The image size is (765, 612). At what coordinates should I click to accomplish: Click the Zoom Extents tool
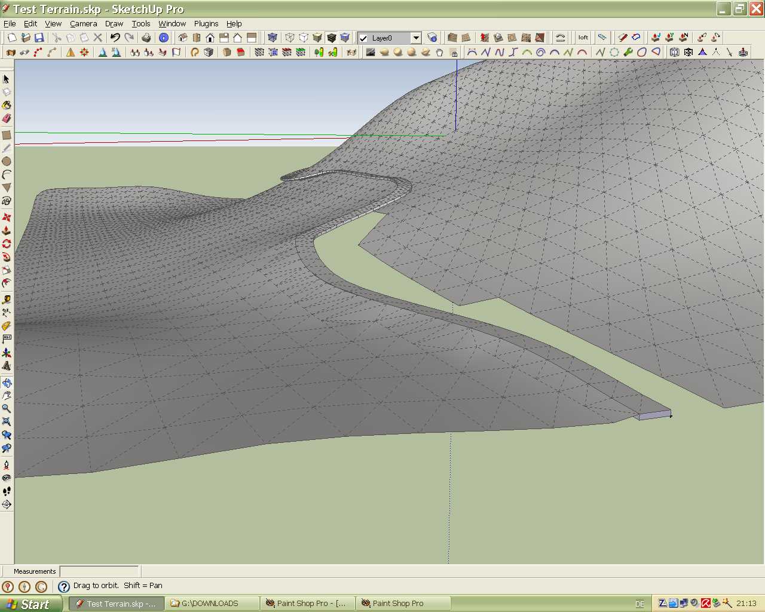(7, 422)
